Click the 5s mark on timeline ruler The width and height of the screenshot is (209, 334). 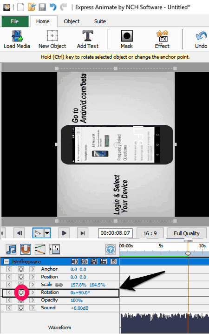(x=161, y=246)
